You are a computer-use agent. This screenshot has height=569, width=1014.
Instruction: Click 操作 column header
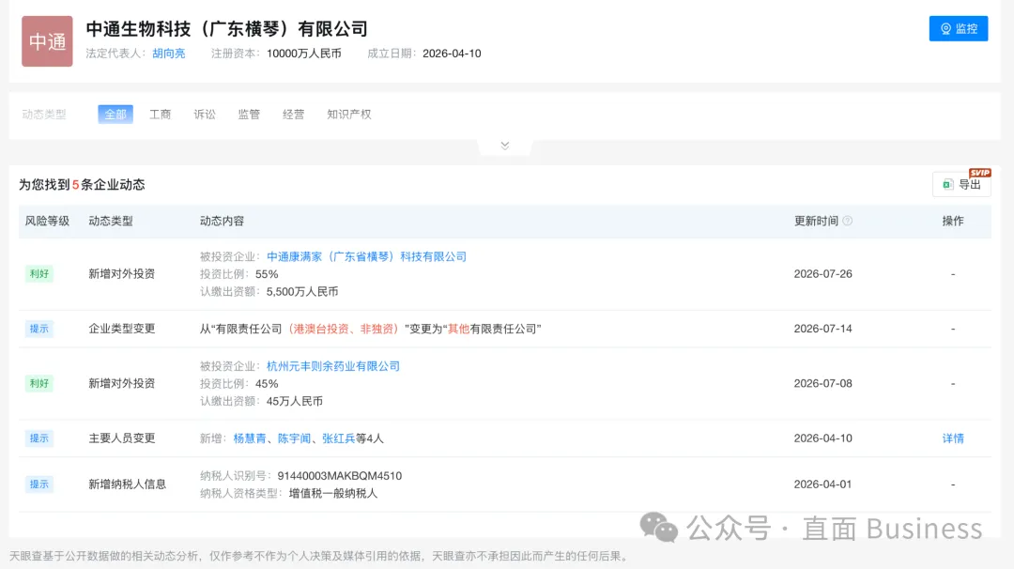click(x=953, y=222)
